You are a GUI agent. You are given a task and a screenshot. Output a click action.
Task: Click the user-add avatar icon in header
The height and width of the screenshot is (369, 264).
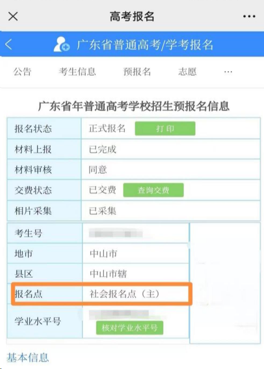[61, 44]
